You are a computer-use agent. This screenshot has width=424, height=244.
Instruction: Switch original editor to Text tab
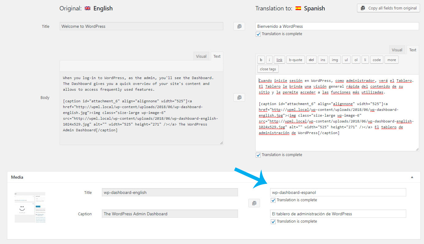point(217,56)
